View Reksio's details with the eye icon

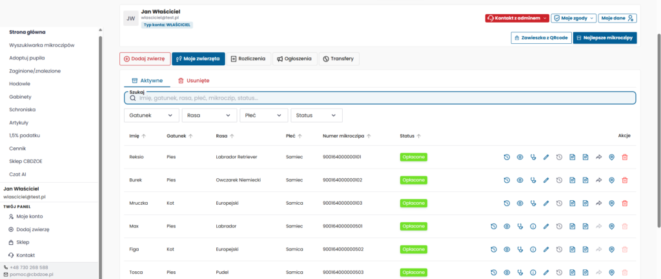tap(520, 157)
